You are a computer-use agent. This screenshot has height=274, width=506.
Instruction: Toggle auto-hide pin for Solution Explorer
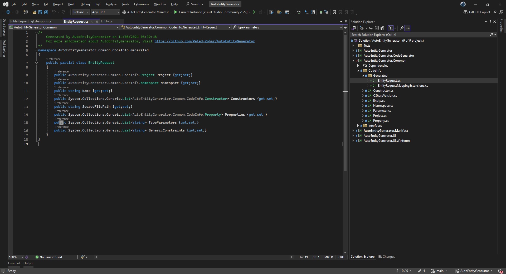point(490,22)
